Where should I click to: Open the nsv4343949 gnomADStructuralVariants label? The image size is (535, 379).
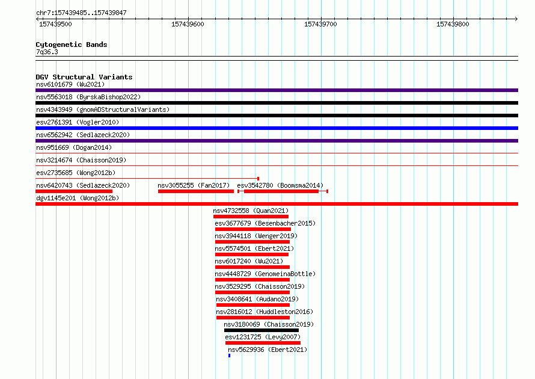click(x=103, y=109)
